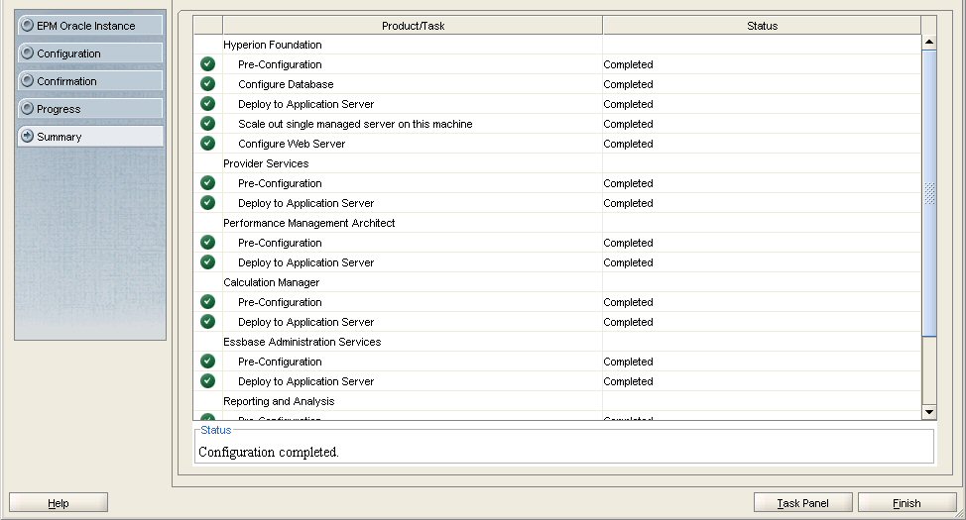Click Scale out single managed server task text
The width and height of the screenshot is (966, 520).
(x=355, y=124)
